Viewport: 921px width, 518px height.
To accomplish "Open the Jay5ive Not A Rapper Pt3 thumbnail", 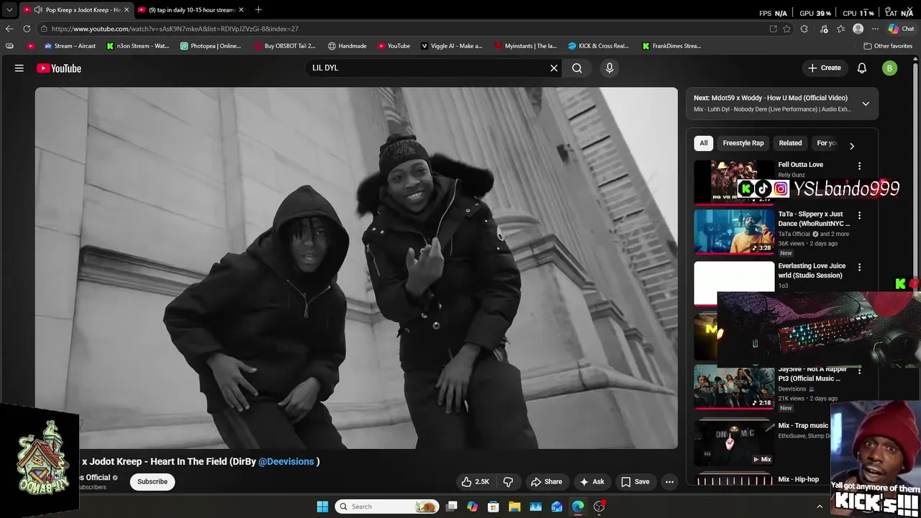I will (734, 387).
